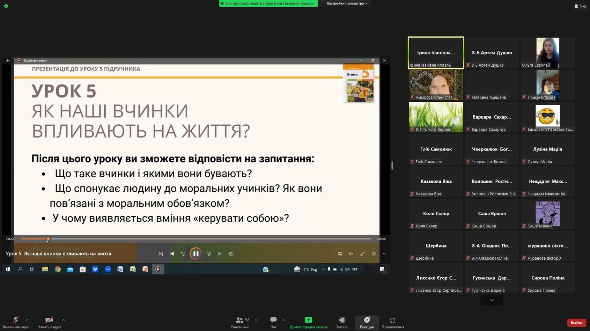Start camera with Начать видео

point(49,322)
